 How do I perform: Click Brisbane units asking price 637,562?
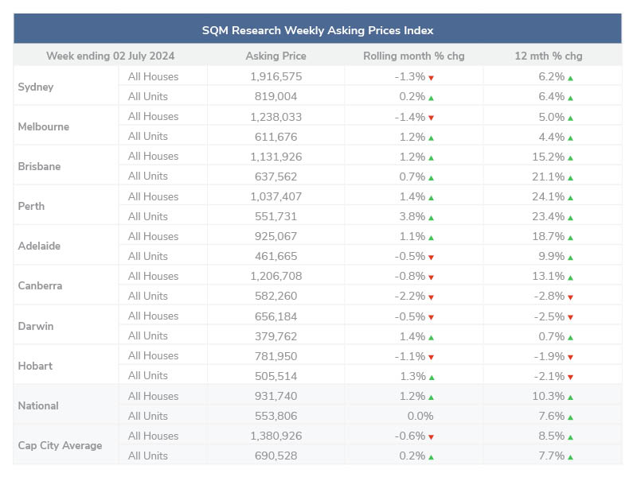[276, 176]
